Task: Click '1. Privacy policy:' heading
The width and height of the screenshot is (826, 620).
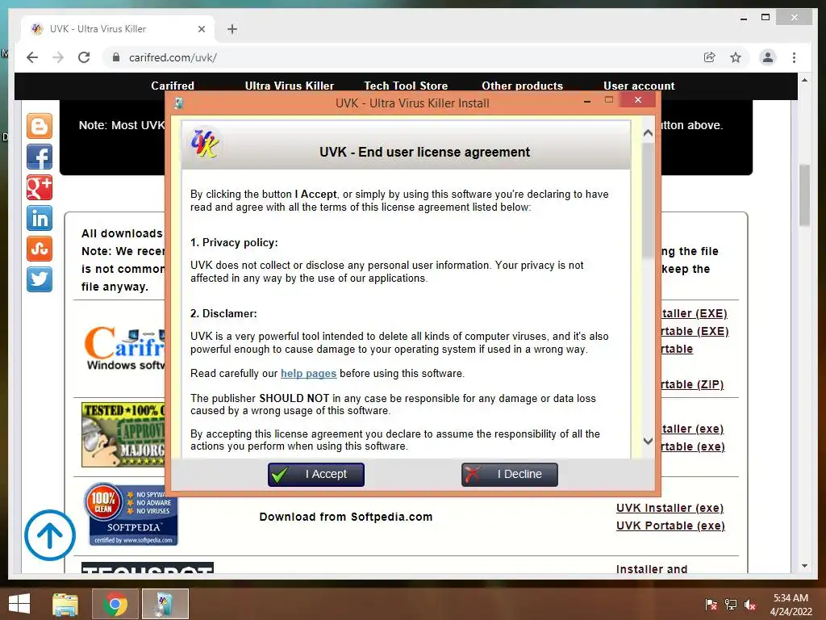Action: [x=234, y=242]
